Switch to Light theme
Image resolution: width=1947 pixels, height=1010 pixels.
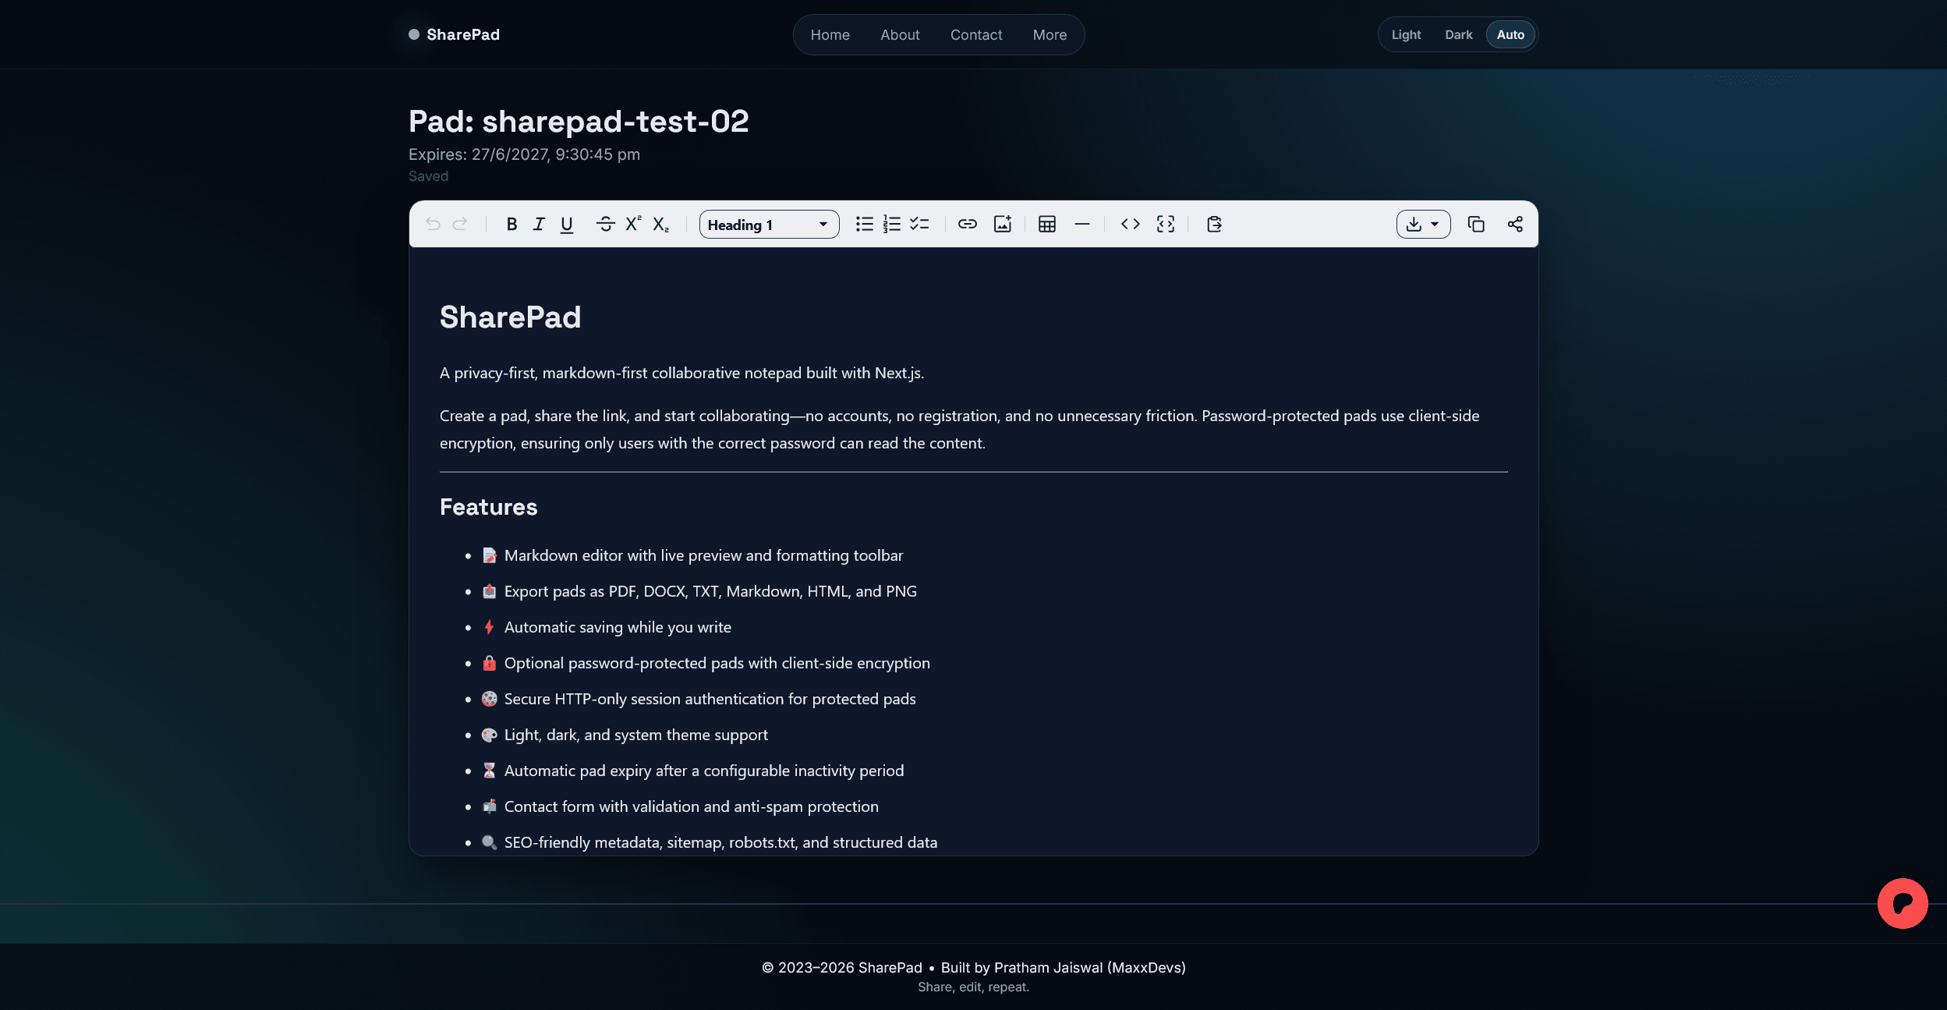click(x=1406, y=35)
